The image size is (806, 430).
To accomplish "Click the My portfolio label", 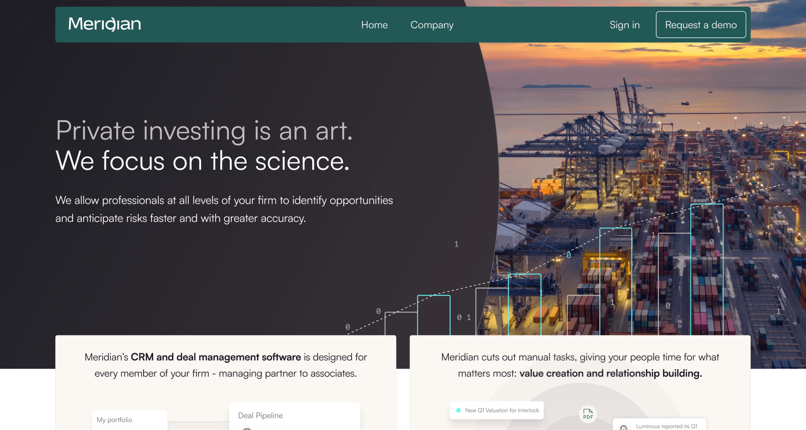I will click(114, 420).
